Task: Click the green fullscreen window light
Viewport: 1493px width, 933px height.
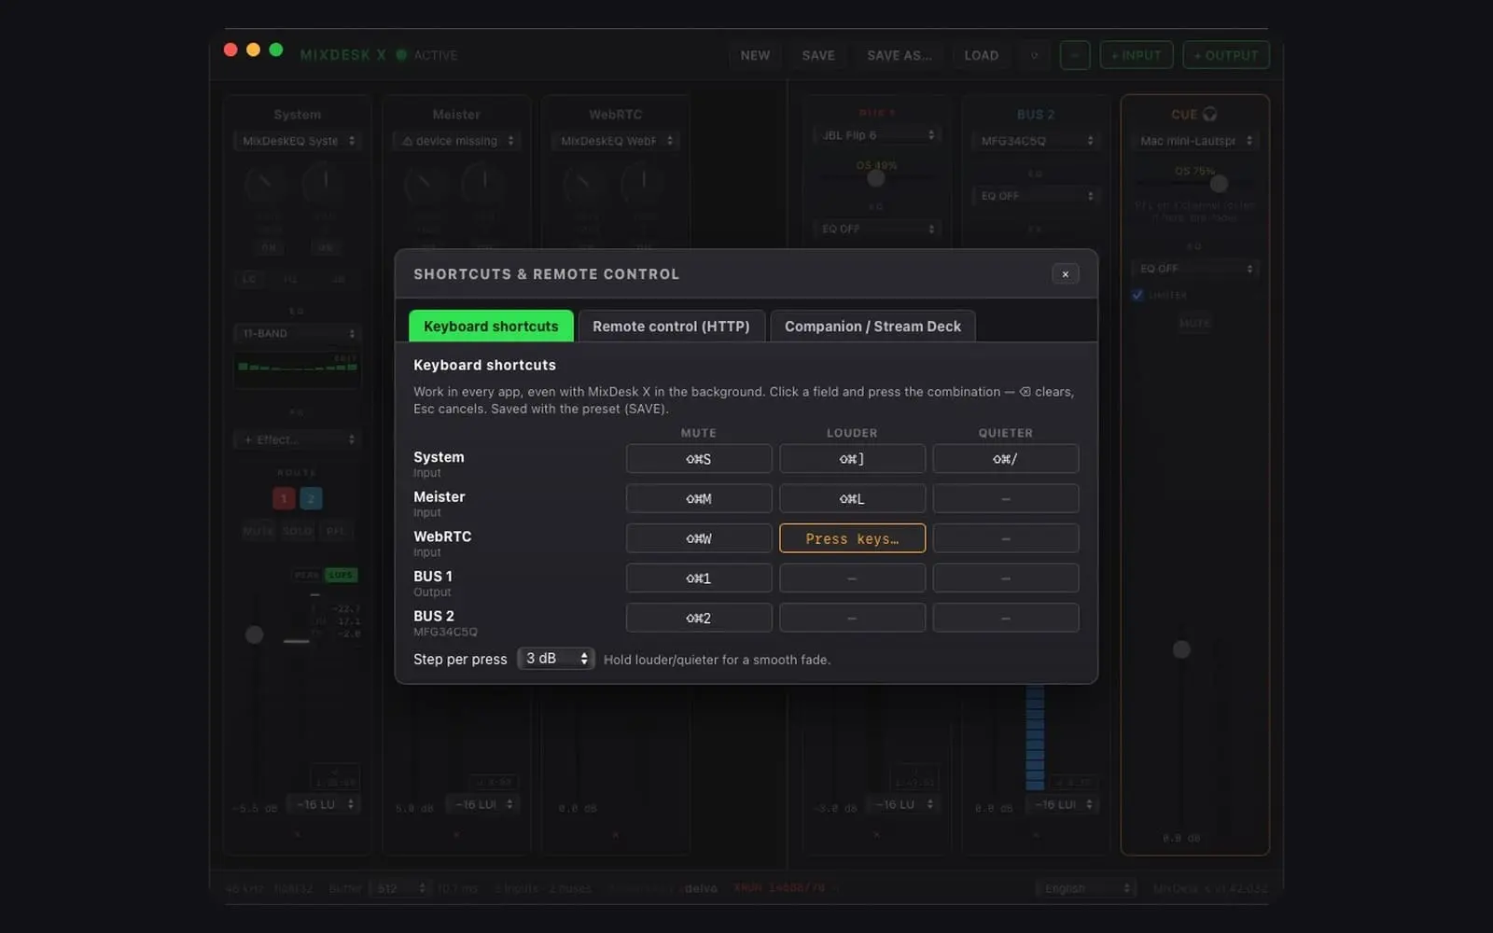Action: 276,49
